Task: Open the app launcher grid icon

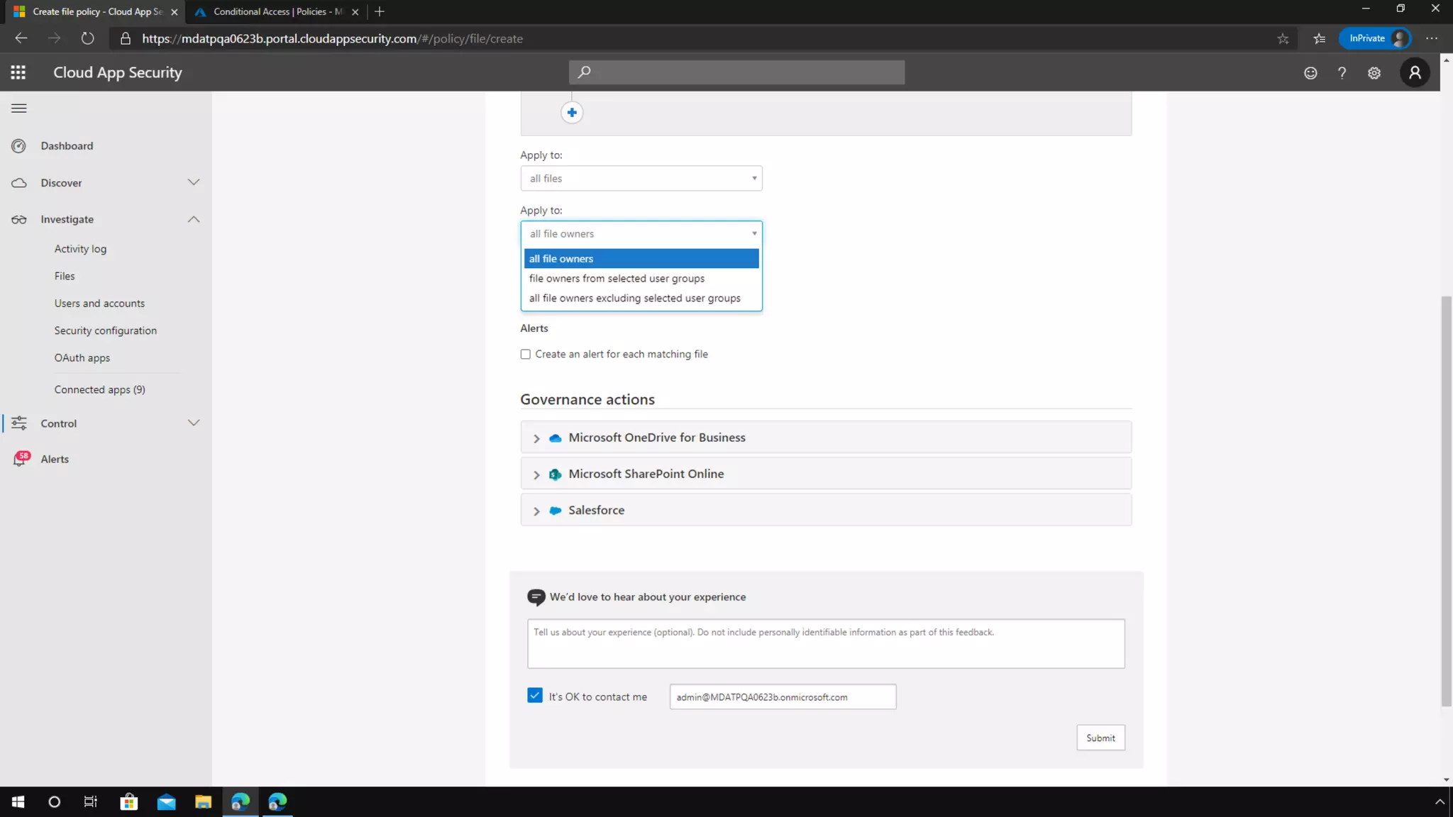Action: tap(18, 72)
